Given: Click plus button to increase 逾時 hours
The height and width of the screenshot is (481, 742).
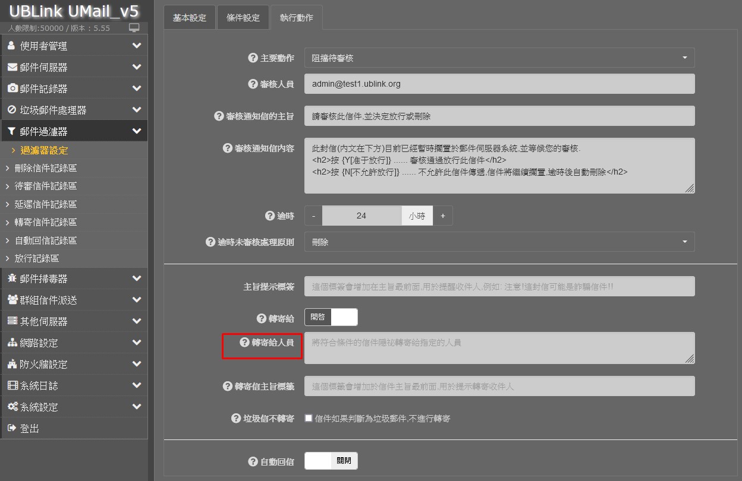Looking at the screenshot, I should point(443,216).
